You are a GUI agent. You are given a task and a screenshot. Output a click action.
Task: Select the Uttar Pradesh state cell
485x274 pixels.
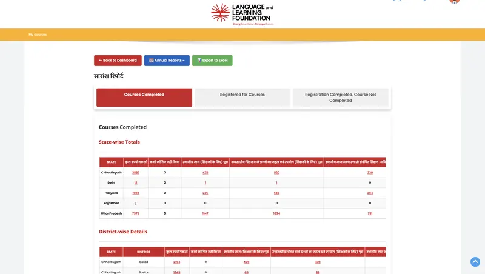coord(112,213)
